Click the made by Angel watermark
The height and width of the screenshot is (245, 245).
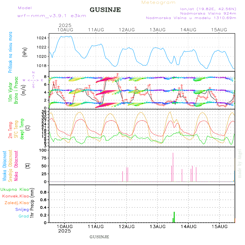(x=240, y=163)
